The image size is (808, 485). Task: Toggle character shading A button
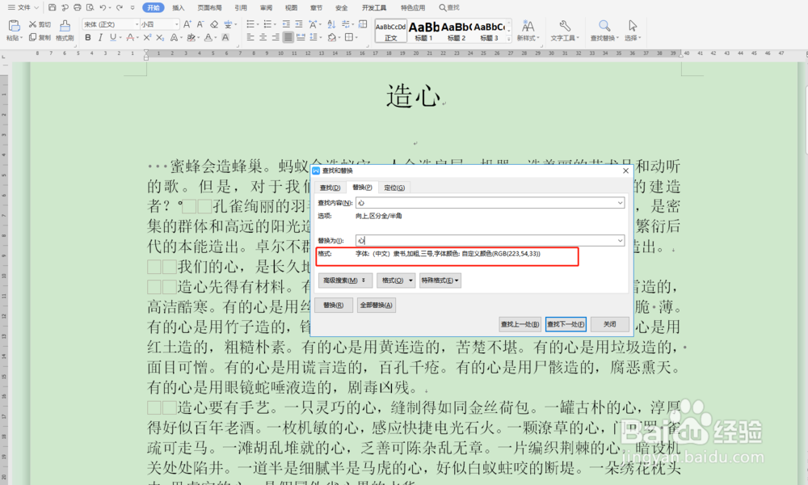pos(225,37)
